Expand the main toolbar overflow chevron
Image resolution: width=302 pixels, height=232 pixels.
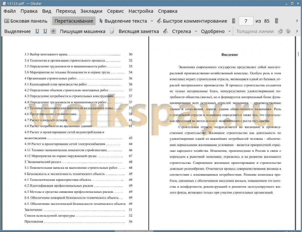[297, 21]
